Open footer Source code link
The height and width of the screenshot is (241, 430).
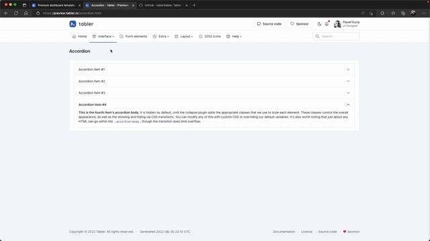[327, 232]
